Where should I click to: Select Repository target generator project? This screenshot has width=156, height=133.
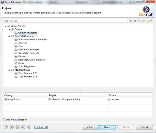[32, 60]
